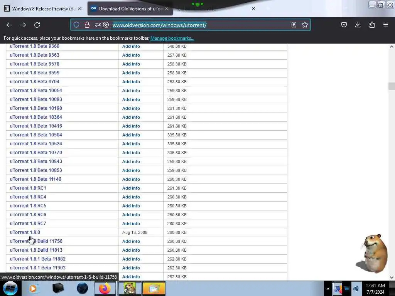
Task: Click Add info for uTorrent 1.8 Beta 10504
Action: click(x=131, y=135)
